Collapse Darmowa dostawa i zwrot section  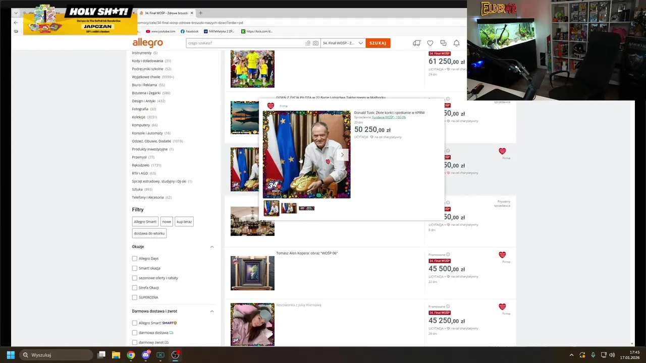[212, 312]
